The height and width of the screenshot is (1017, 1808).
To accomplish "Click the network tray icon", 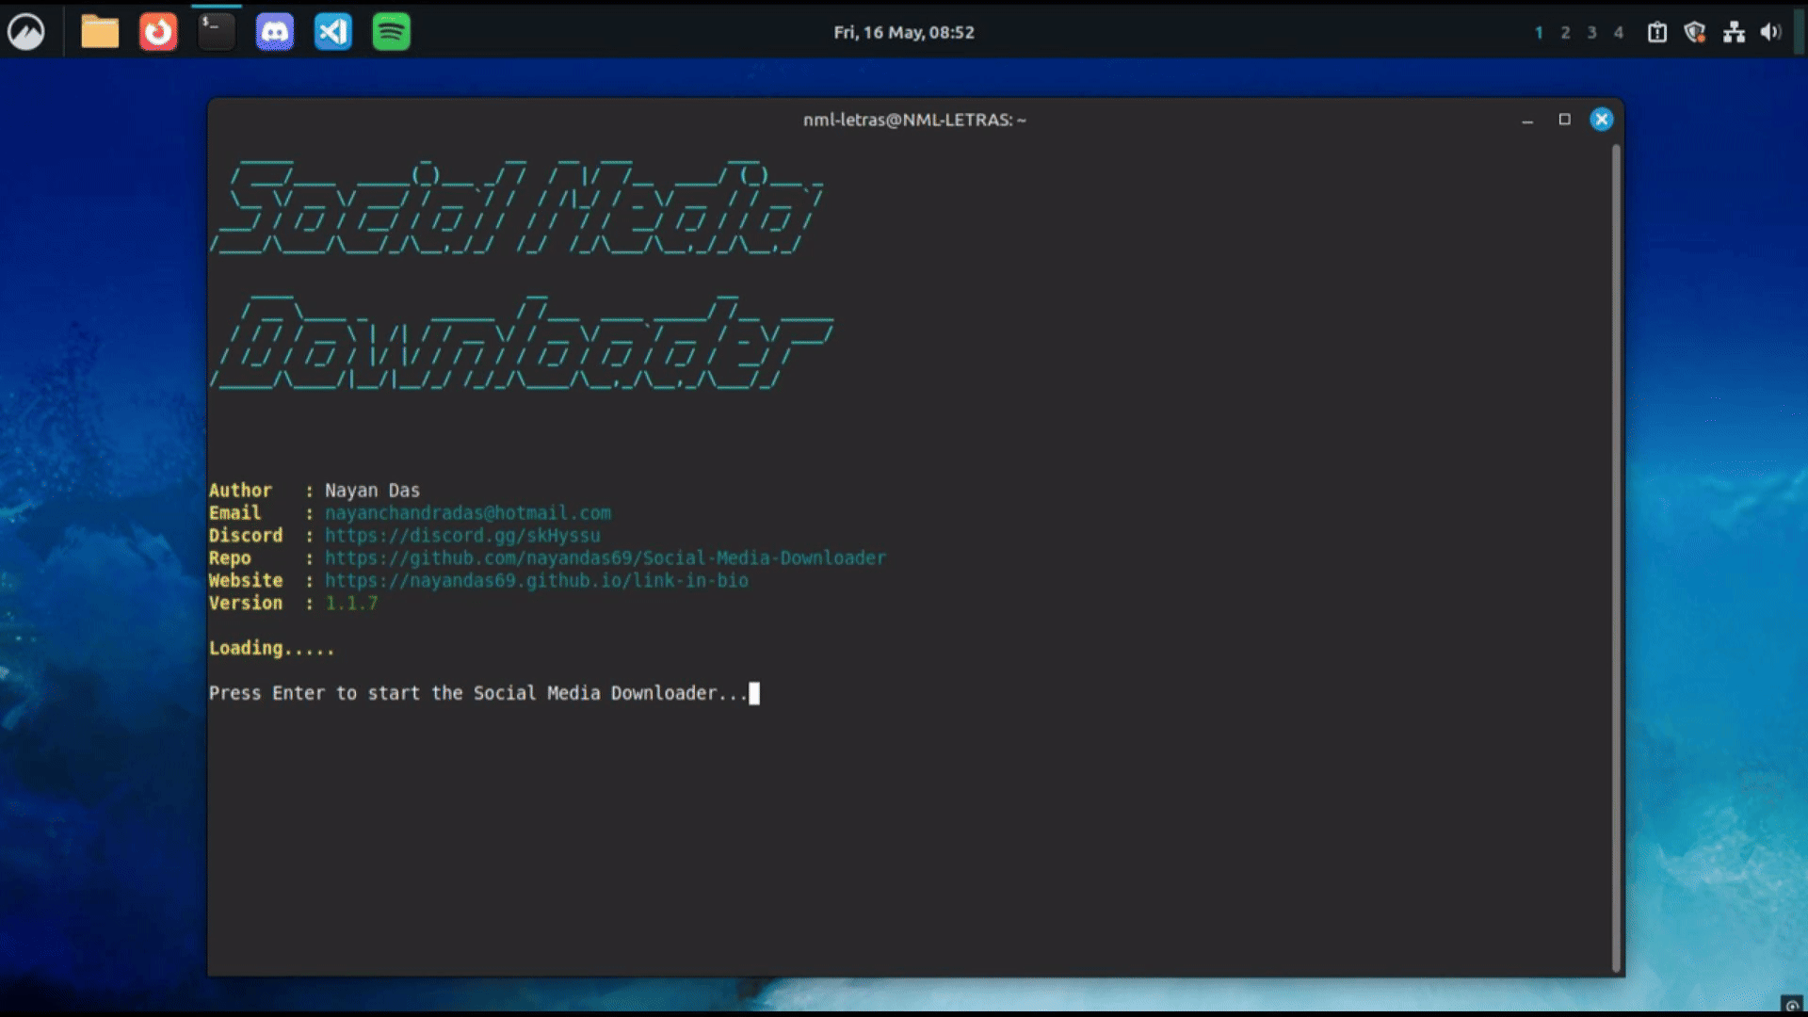I will [x=1734, y=31].
